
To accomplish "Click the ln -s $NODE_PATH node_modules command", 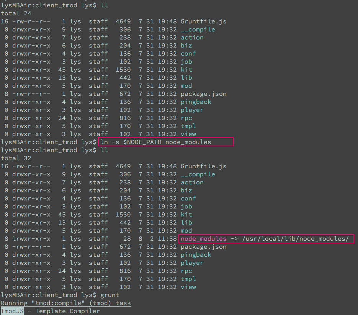I will tap(156, 142).
